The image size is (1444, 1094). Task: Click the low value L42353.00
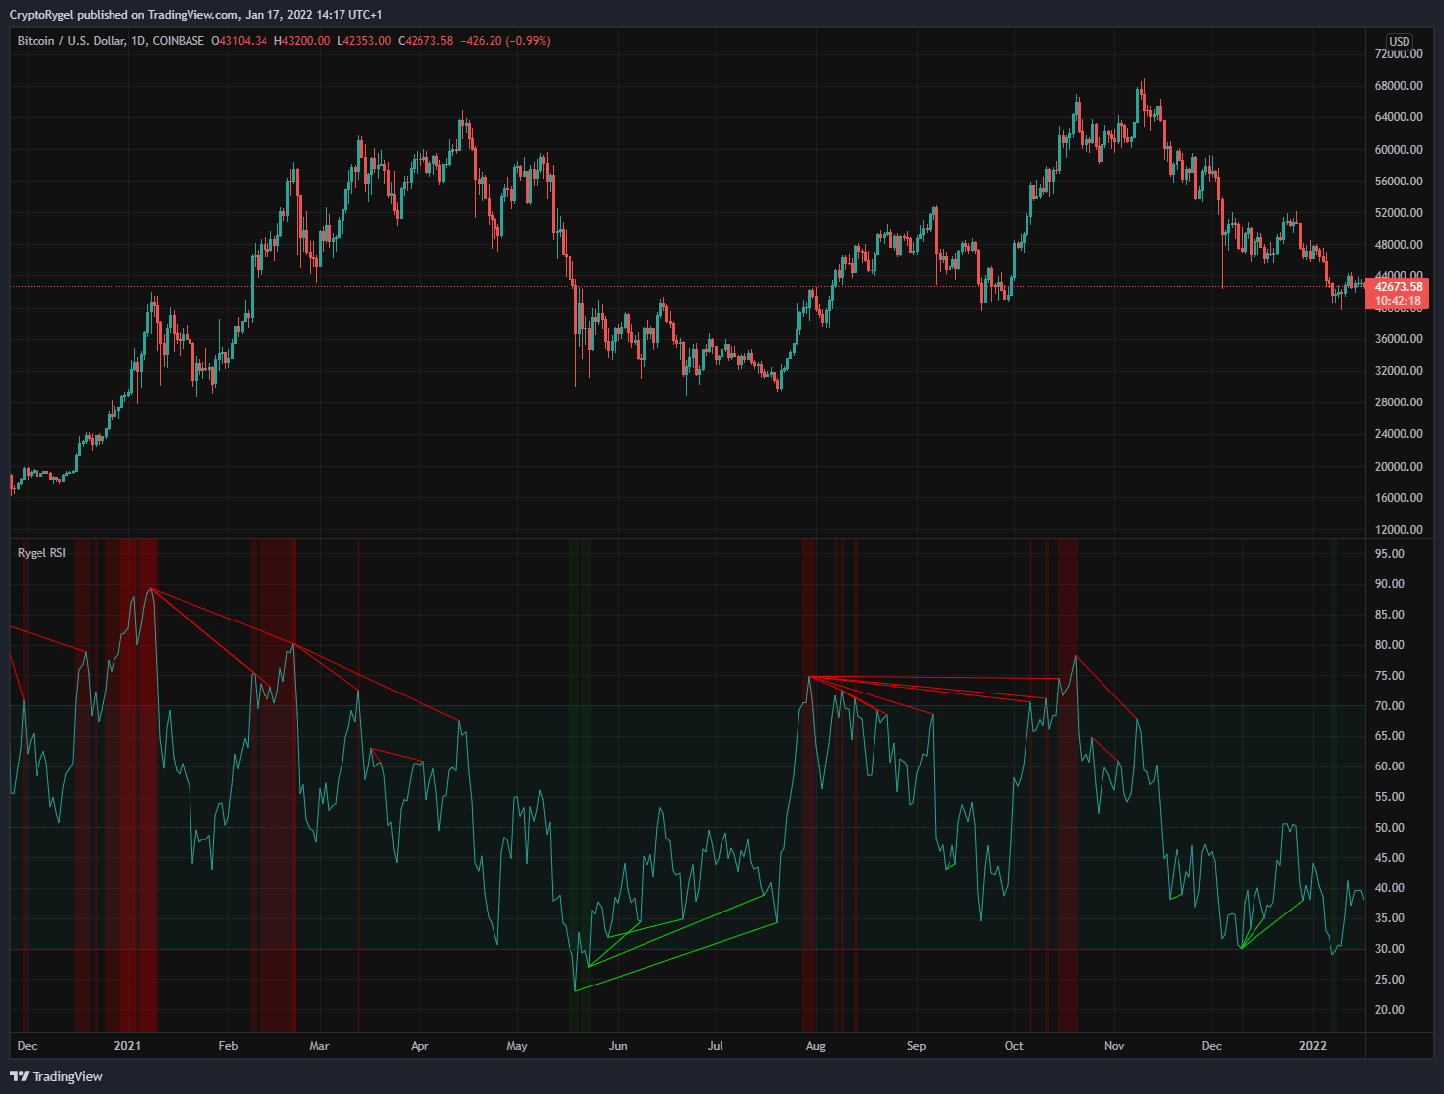pyautogui.click(x=363, y=41)
